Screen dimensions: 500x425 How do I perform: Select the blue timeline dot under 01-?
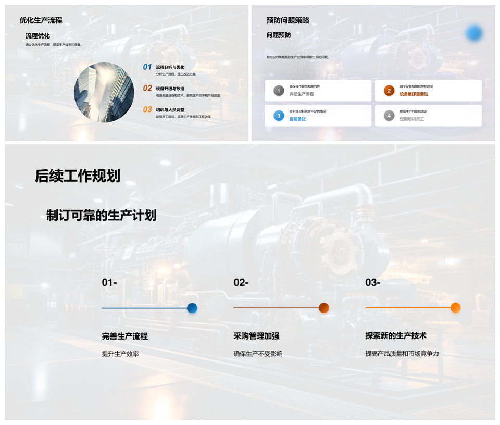click(x=192, y=308)
